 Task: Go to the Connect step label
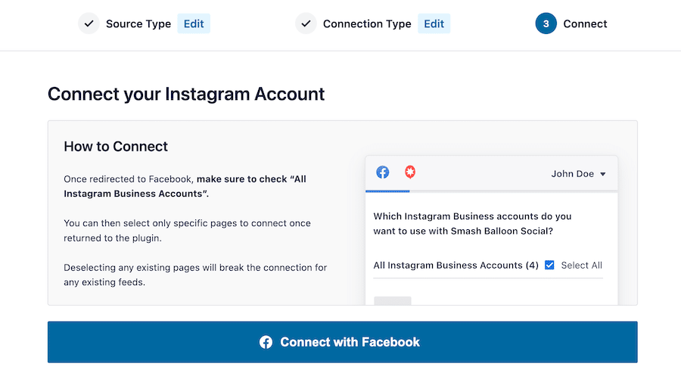[x=585, y=23]
